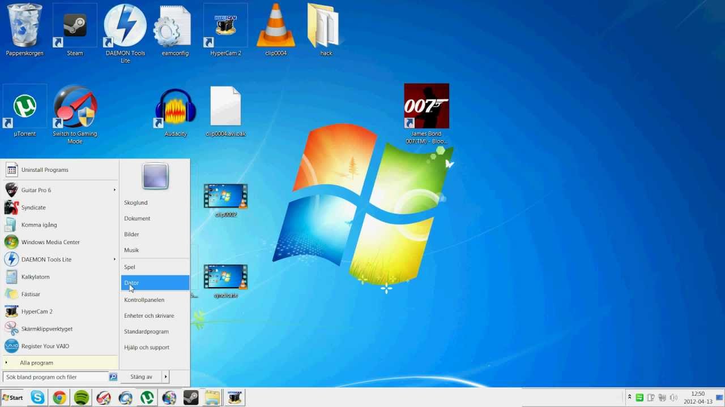This screenshot has height=407, width=725.
Task: Select the James Bond 007 game shortcut
Action: click(427, 114)
